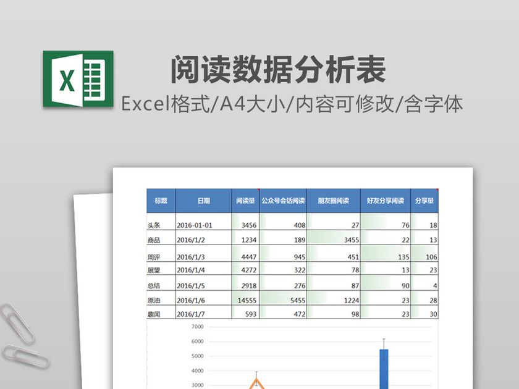Click the cell containing 14555
The image size is (519, 389).
click(x=247, y=300)
